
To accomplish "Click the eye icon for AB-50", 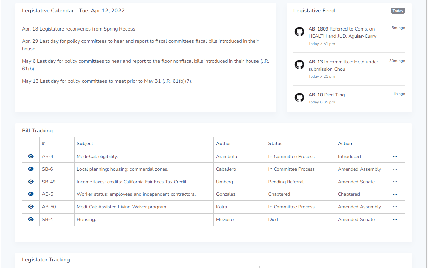I will tap(31, 207).
